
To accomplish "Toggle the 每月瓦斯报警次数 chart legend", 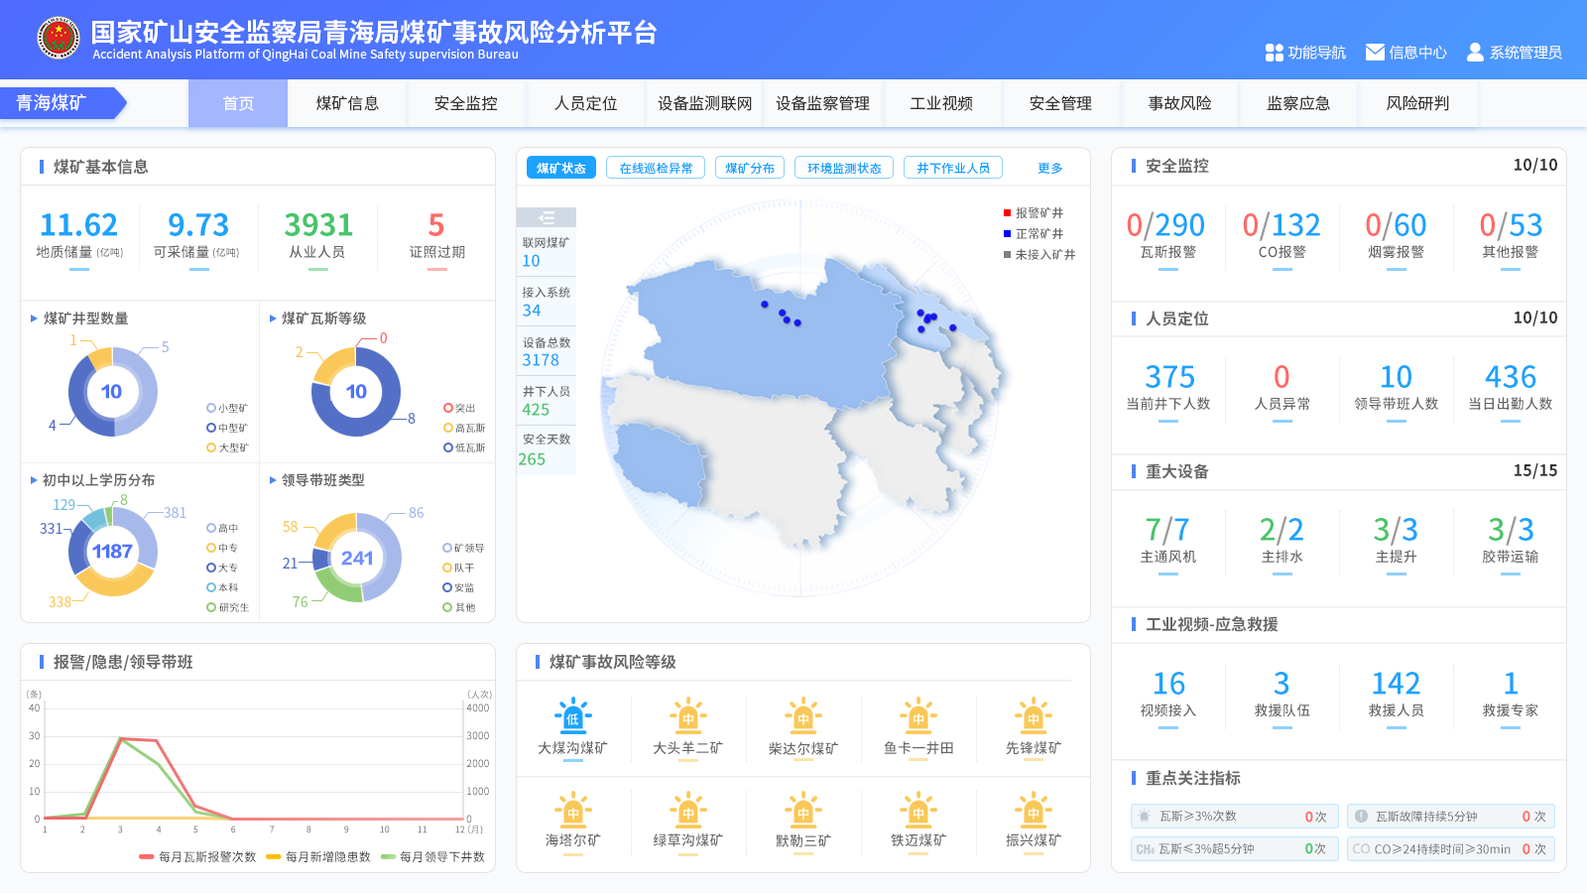I will click(x=197, y=856).
